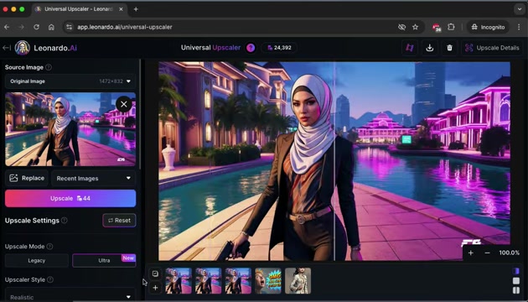Click the download image icon
The image size is (528, 302).
429,48
